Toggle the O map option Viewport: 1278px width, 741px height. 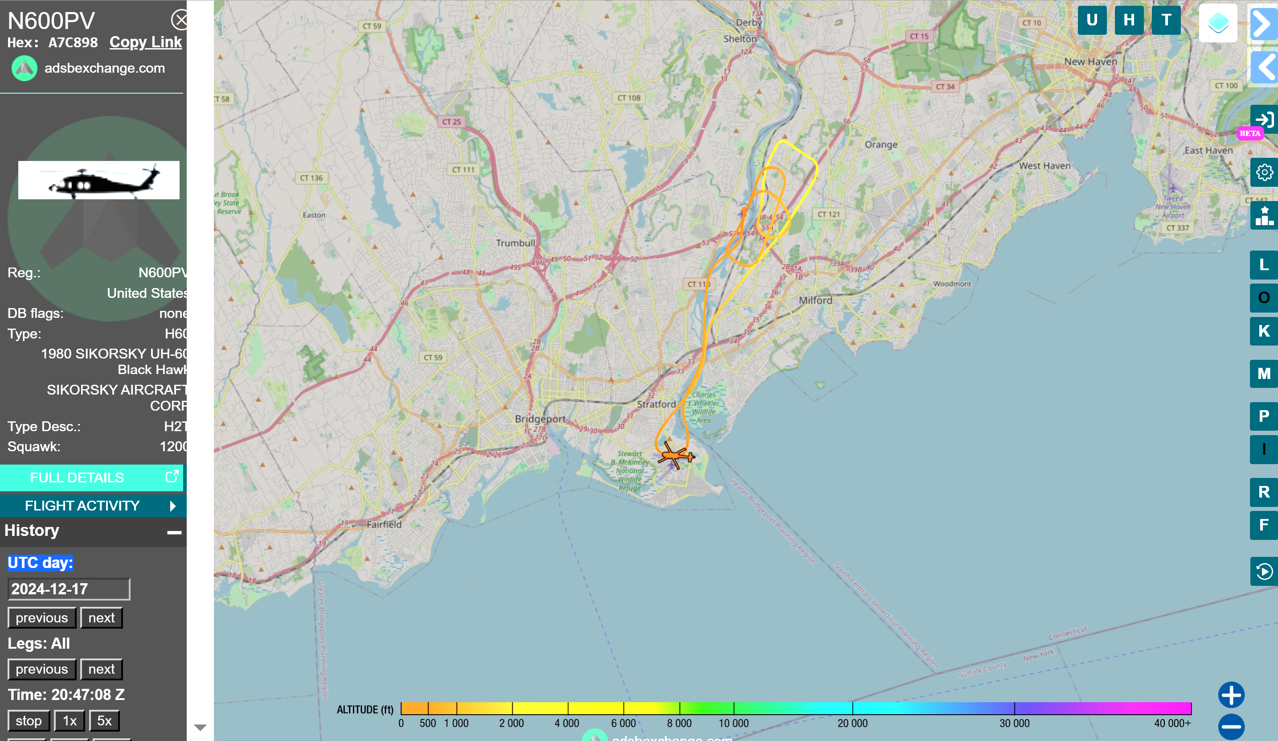(1264, 298)
